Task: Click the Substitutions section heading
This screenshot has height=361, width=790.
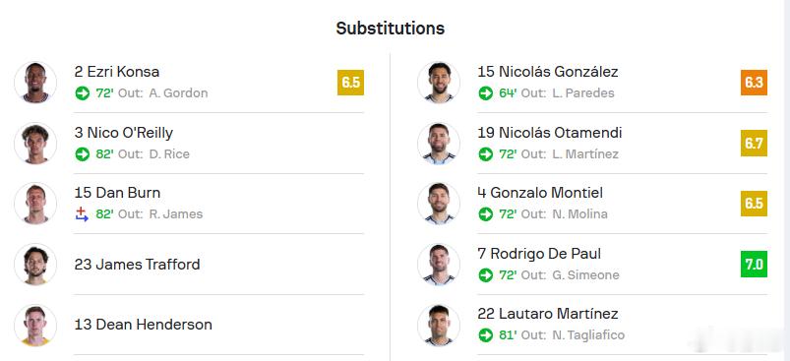Action: (391, 29)
